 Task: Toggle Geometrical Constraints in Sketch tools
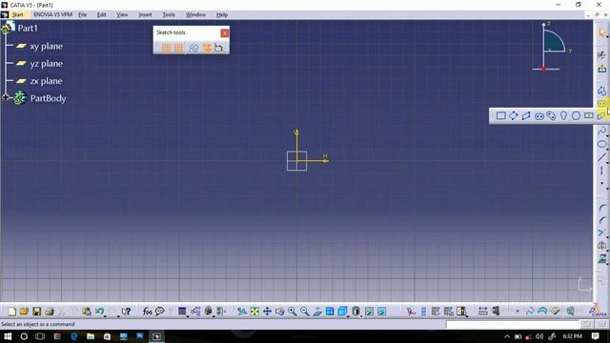207,48
